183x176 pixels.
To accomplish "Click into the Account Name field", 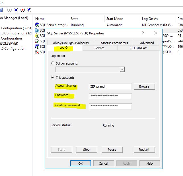I will coord(110,86).
